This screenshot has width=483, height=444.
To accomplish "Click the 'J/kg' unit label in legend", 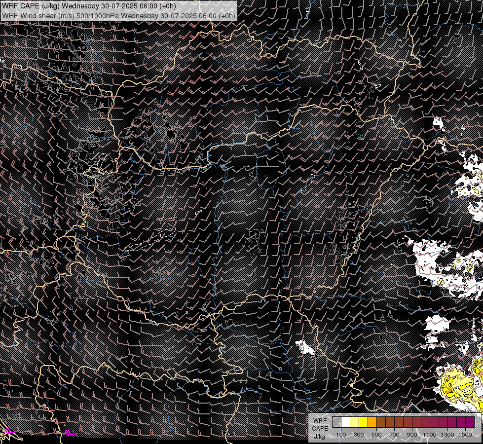I will (319, 436).
